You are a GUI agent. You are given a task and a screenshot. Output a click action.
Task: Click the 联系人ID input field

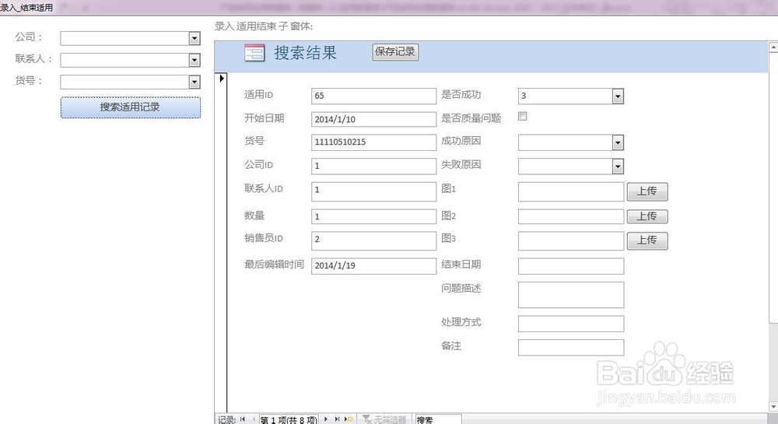(373, 191)
